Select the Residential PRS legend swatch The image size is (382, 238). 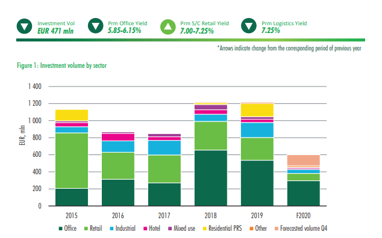click(205, 228)
